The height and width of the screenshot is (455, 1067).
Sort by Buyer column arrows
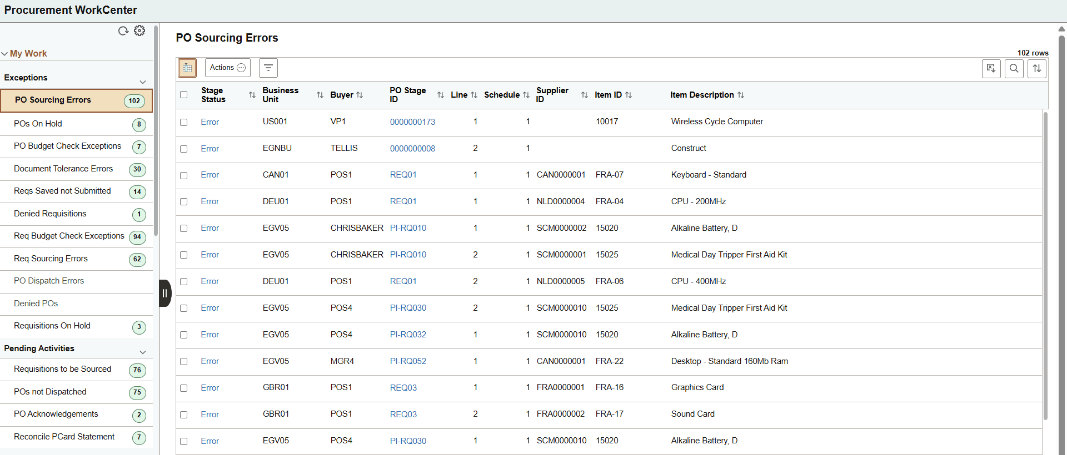[x=360, y=95]
